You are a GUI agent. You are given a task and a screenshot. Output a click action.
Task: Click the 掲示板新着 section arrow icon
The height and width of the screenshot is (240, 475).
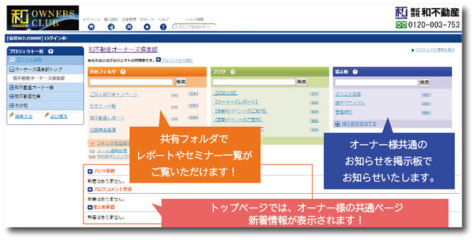pos(90,207)
